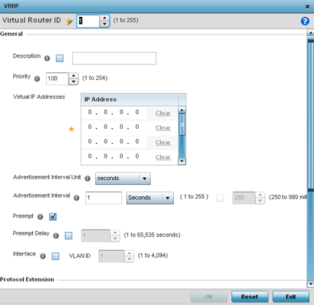Click the info icon next to Description
Image resolution: width=314 pixels, height=306 pixels.
[x=47, y=58]
